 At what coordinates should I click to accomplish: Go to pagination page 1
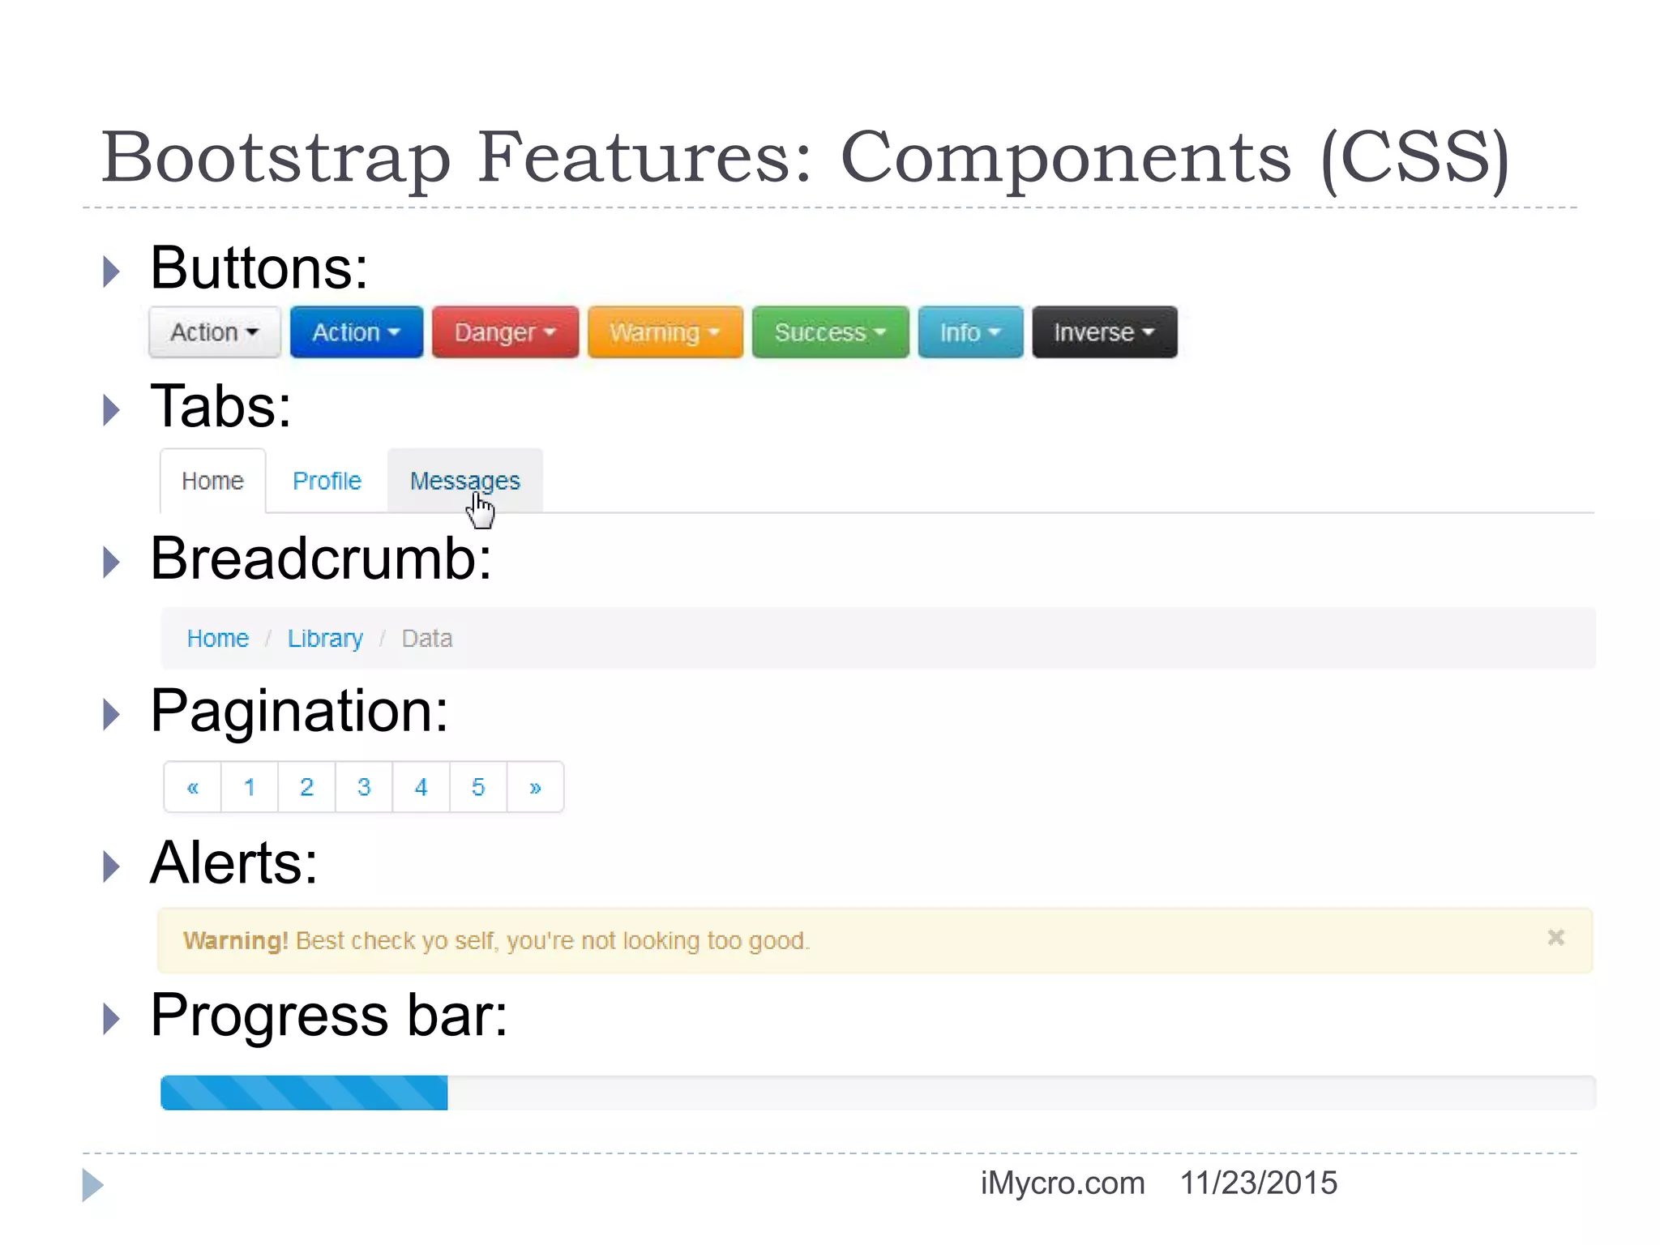250,787
